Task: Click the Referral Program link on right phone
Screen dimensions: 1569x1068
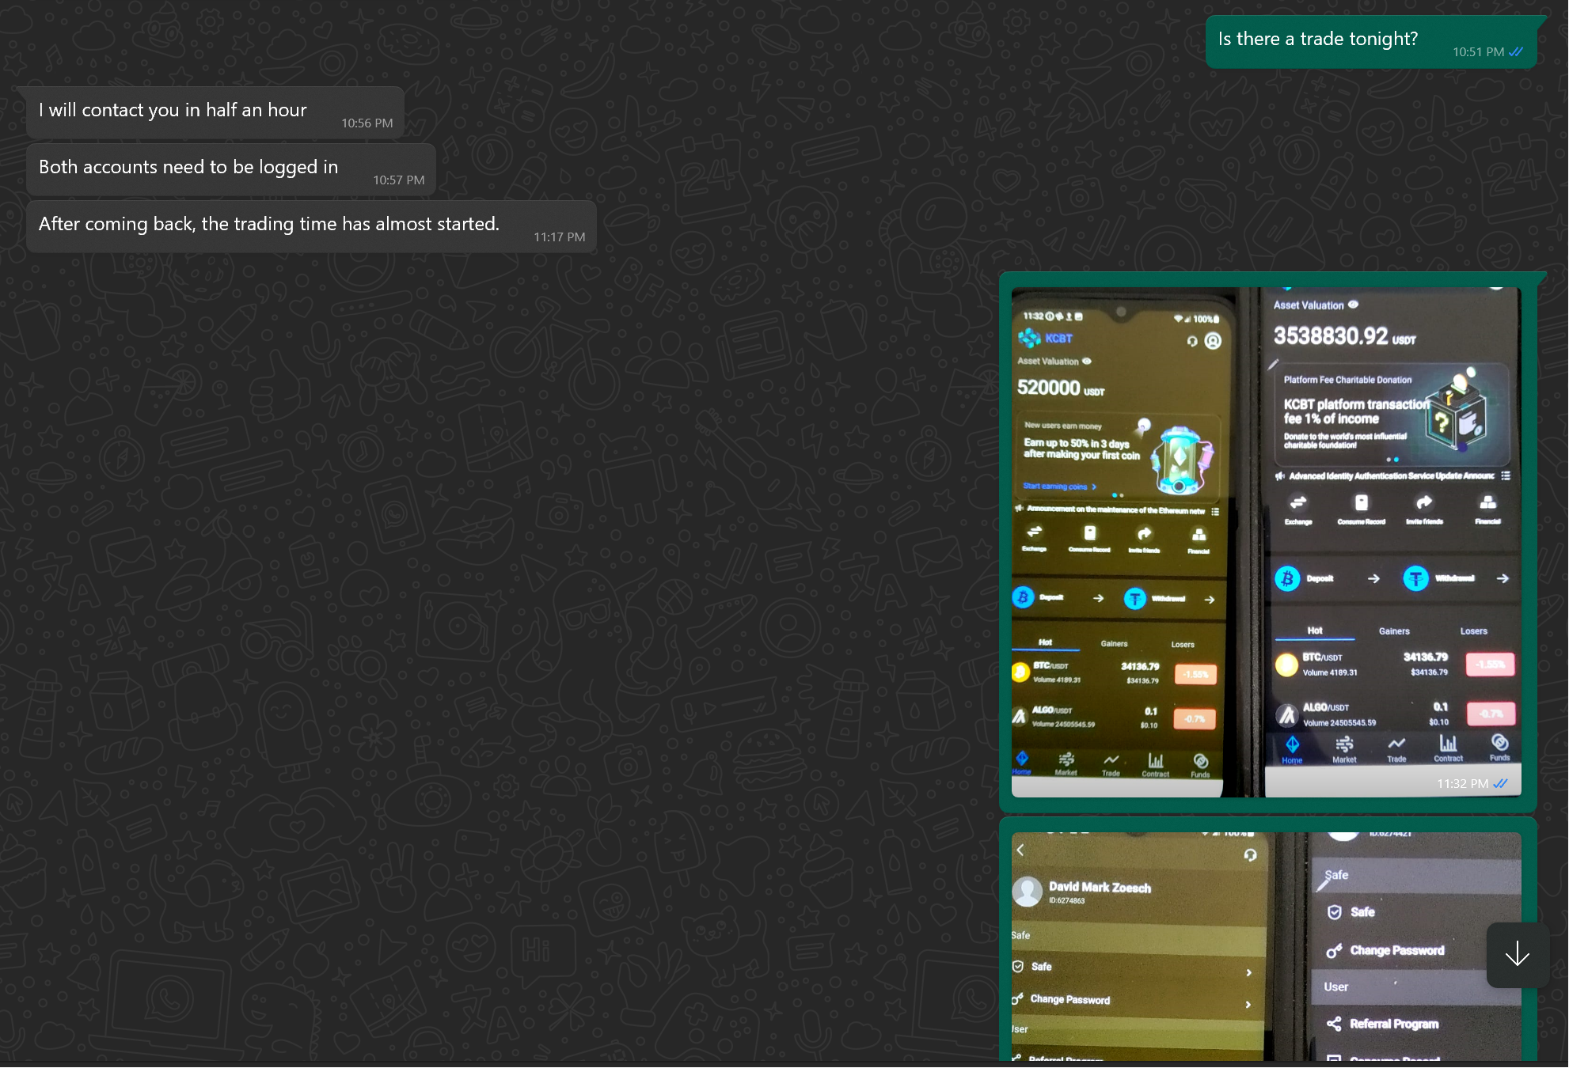Action: click(1393, 1024)
